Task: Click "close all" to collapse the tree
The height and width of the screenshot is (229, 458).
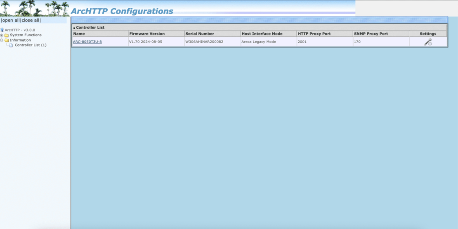Action: point(31,20)
